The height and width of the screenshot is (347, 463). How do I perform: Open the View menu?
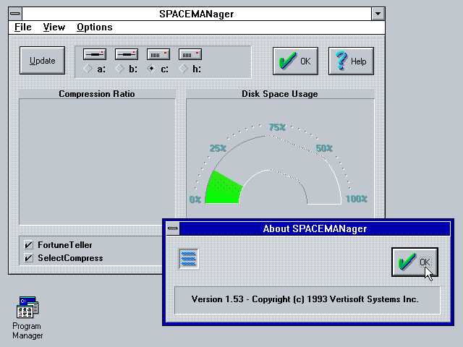(x=54, y=27)
